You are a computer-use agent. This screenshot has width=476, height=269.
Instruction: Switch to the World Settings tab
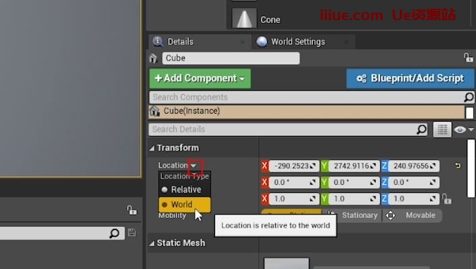[x=297, y=42]
